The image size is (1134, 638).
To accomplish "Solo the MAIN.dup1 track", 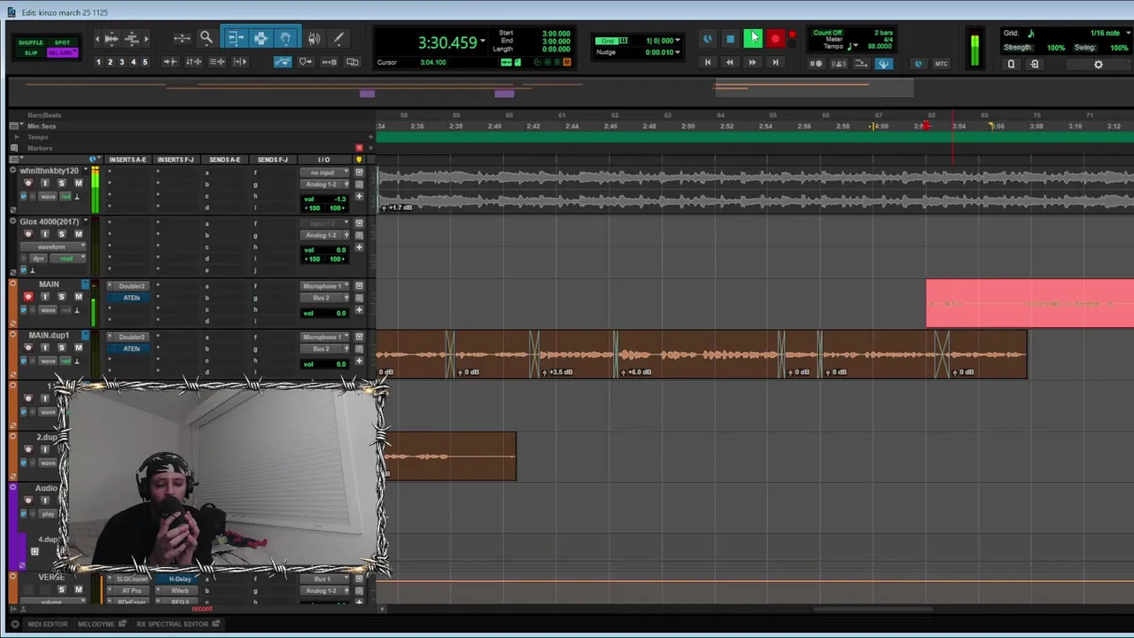I will [x=61, y=348].
